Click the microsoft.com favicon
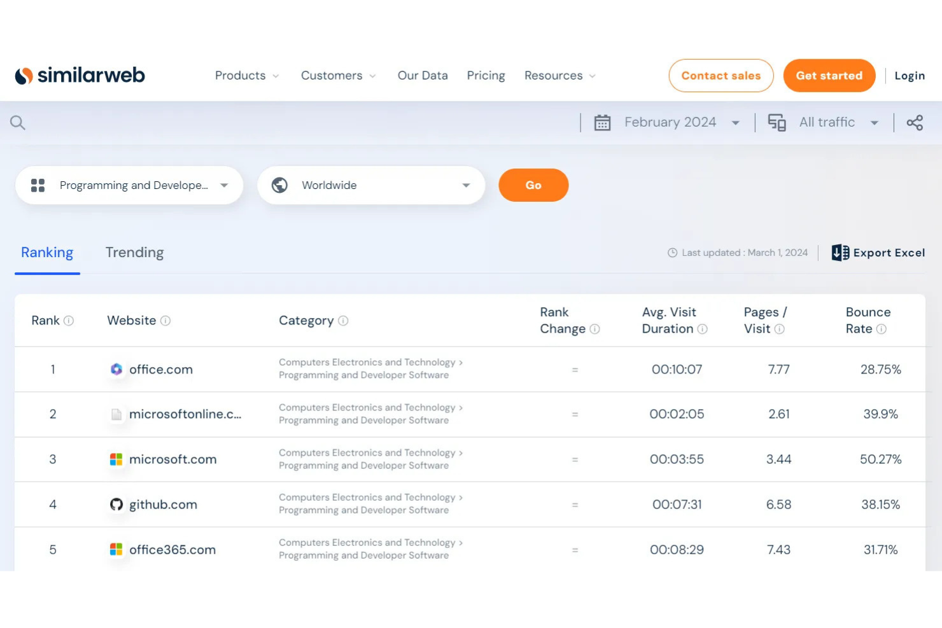Viewport: 942px width, 628px height. [116, 459]
